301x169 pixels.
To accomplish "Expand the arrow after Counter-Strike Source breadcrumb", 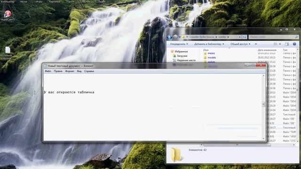I will click(216, 37).
